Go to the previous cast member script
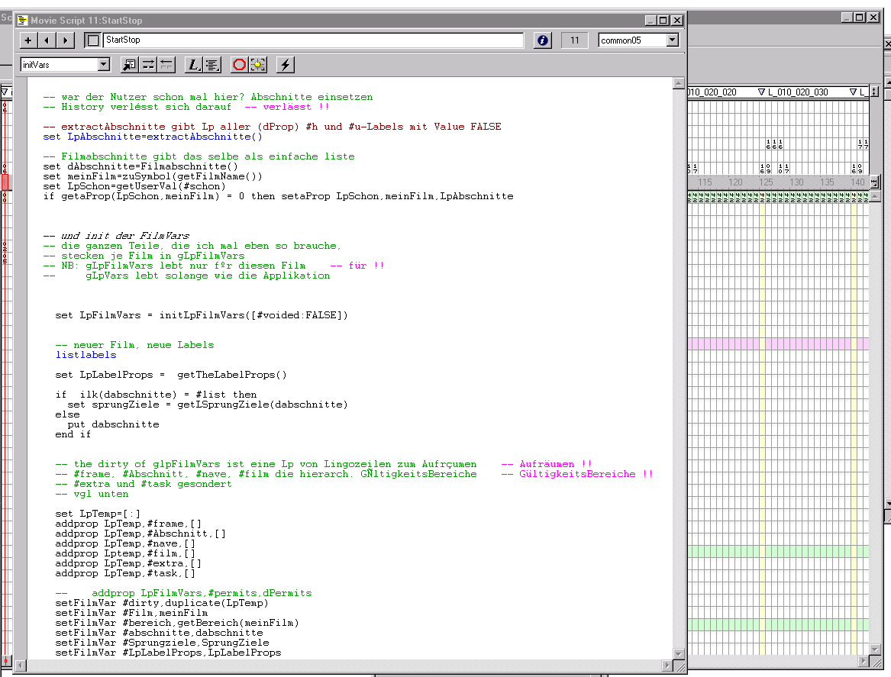Image resolution: width=891 pixels, height=677 pixels. tap(47, 40)
